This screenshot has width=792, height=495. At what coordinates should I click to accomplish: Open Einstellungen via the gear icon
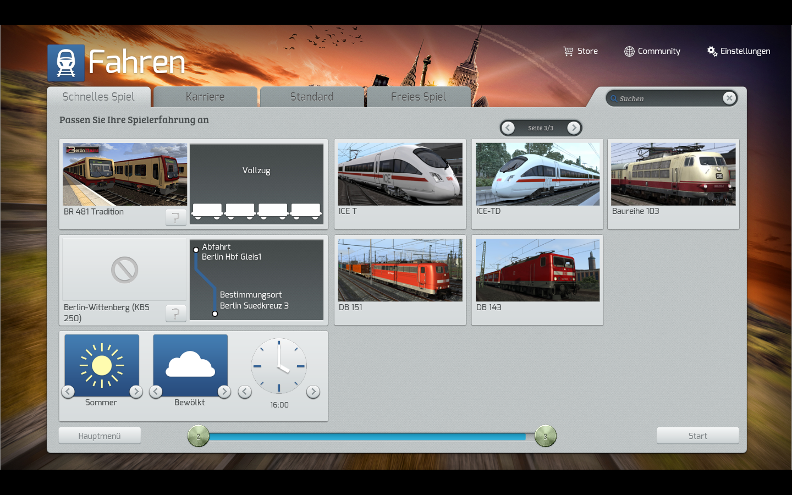coord(712,51)
